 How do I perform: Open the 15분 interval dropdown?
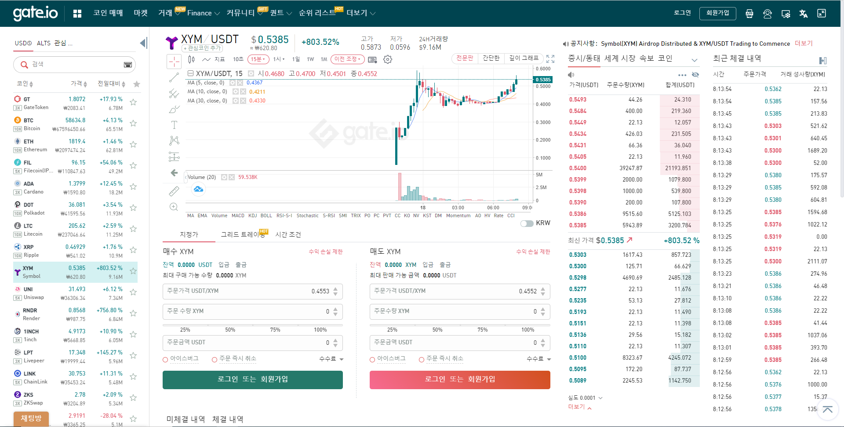pyautogui.click(x=258, y=59)
